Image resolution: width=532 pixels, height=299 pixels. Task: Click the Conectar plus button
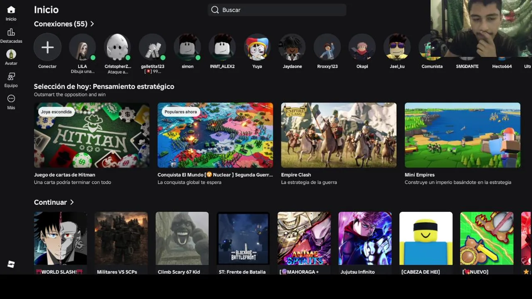(x=47, y=47)
